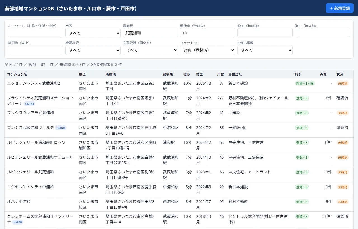Click 17件* sales count for クレアホームズ row
Screen dimensions: 358x229
(x=327, y=216)
